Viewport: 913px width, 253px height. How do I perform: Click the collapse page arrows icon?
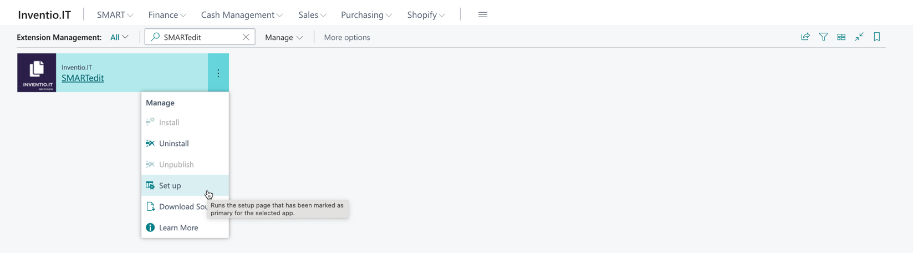tap(859, 37)
